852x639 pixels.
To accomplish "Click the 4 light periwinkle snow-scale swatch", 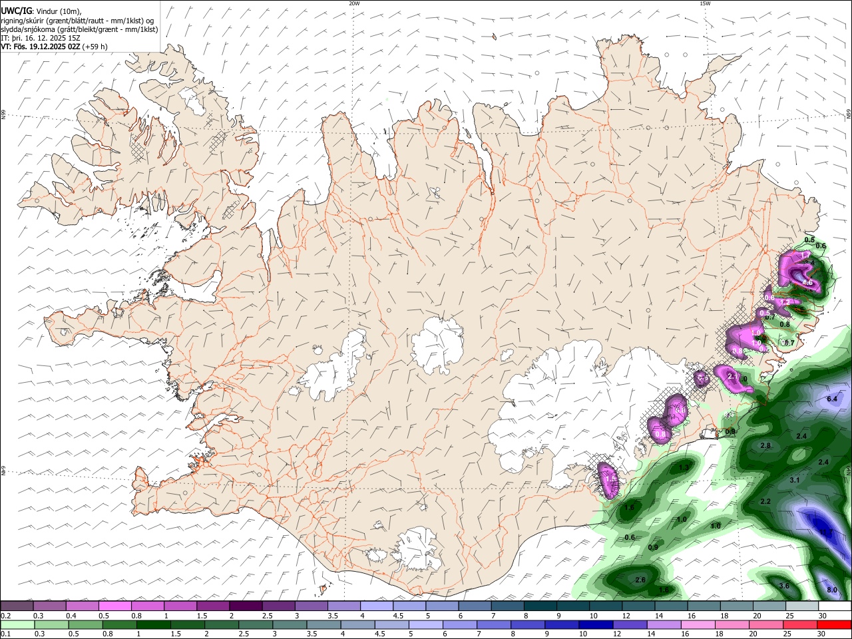I will (x=377, y=606).
